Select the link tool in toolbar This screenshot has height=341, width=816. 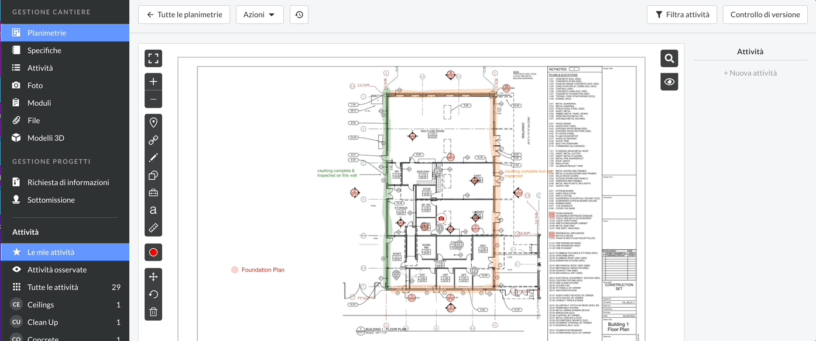(x=153, y=140)
